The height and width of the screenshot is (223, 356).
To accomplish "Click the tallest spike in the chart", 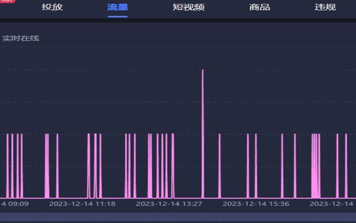I will point(203,134).
